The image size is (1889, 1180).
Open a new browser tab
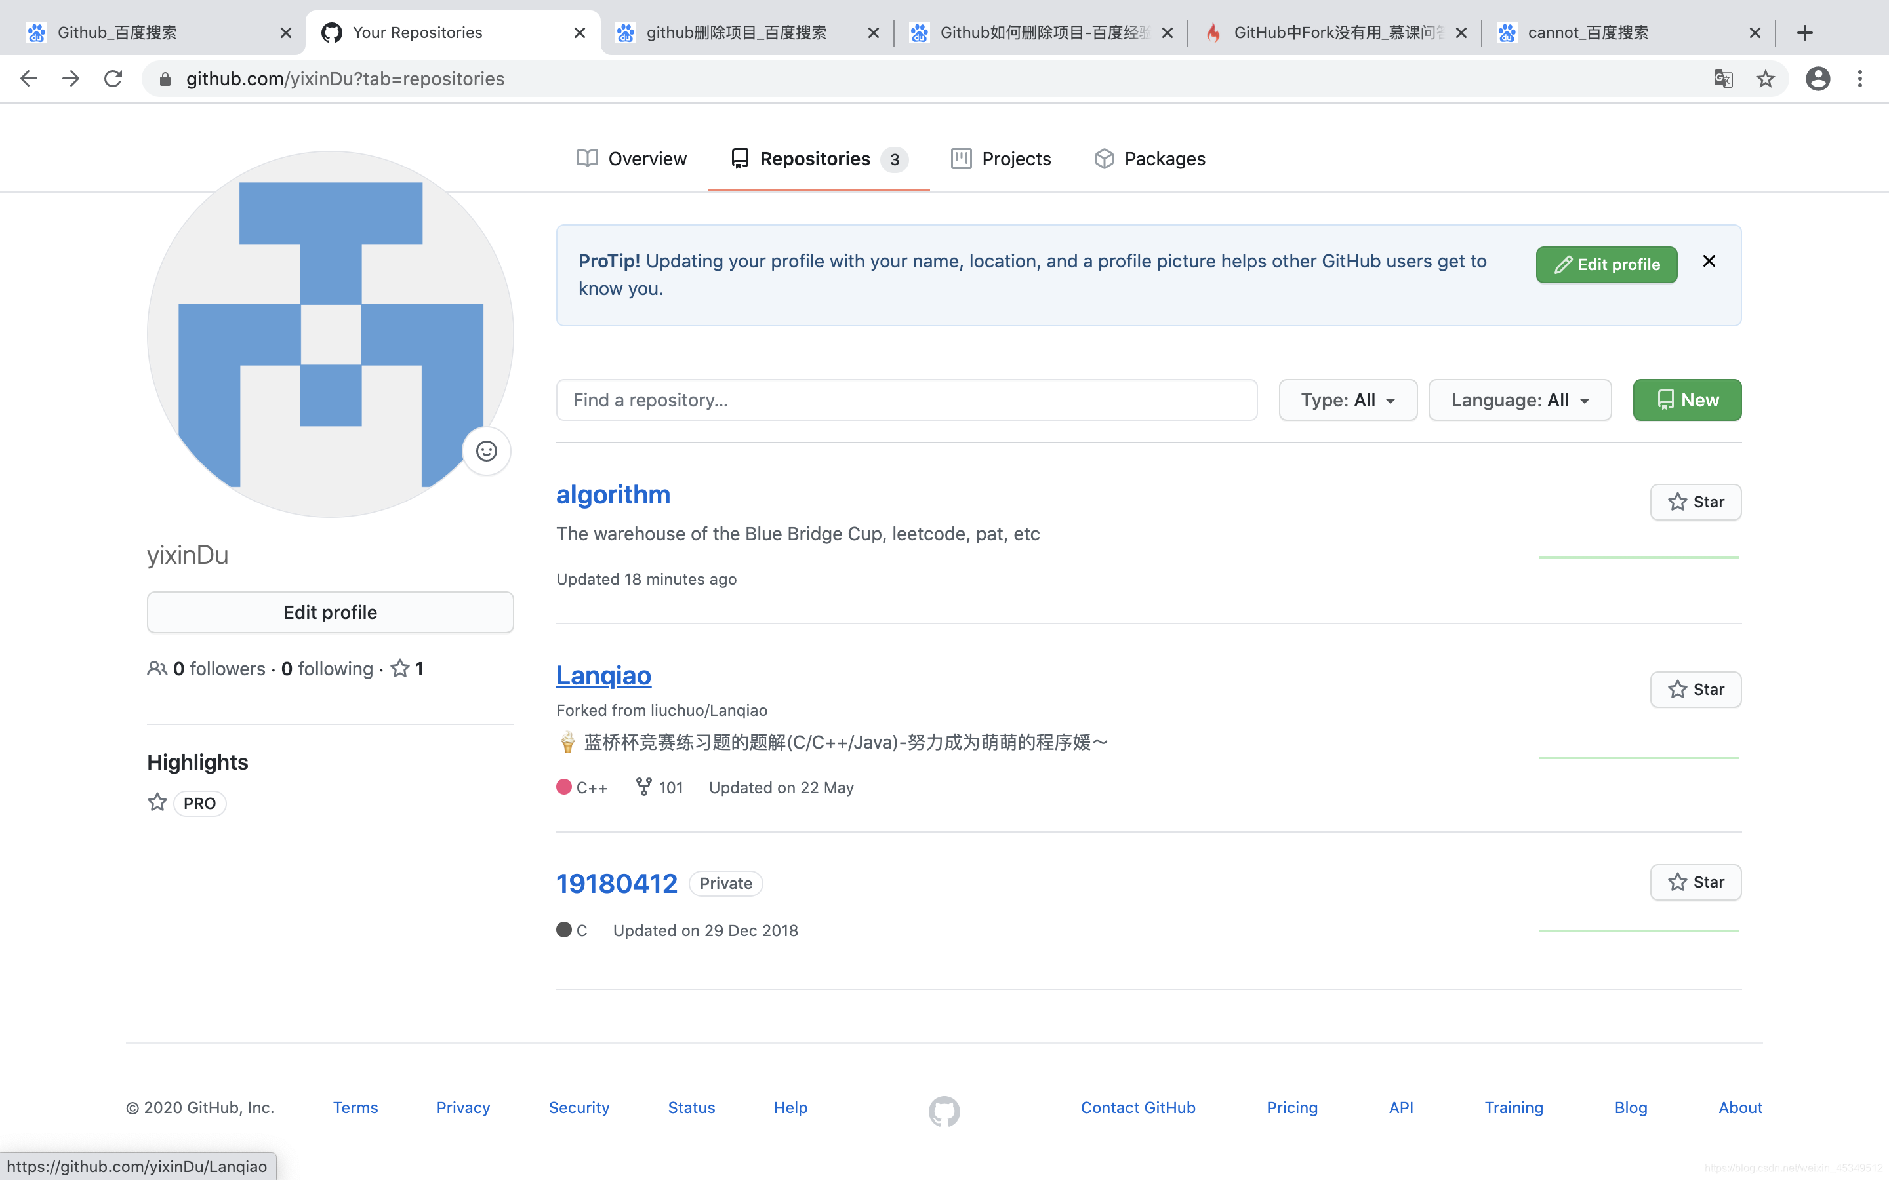[1804, 33]
